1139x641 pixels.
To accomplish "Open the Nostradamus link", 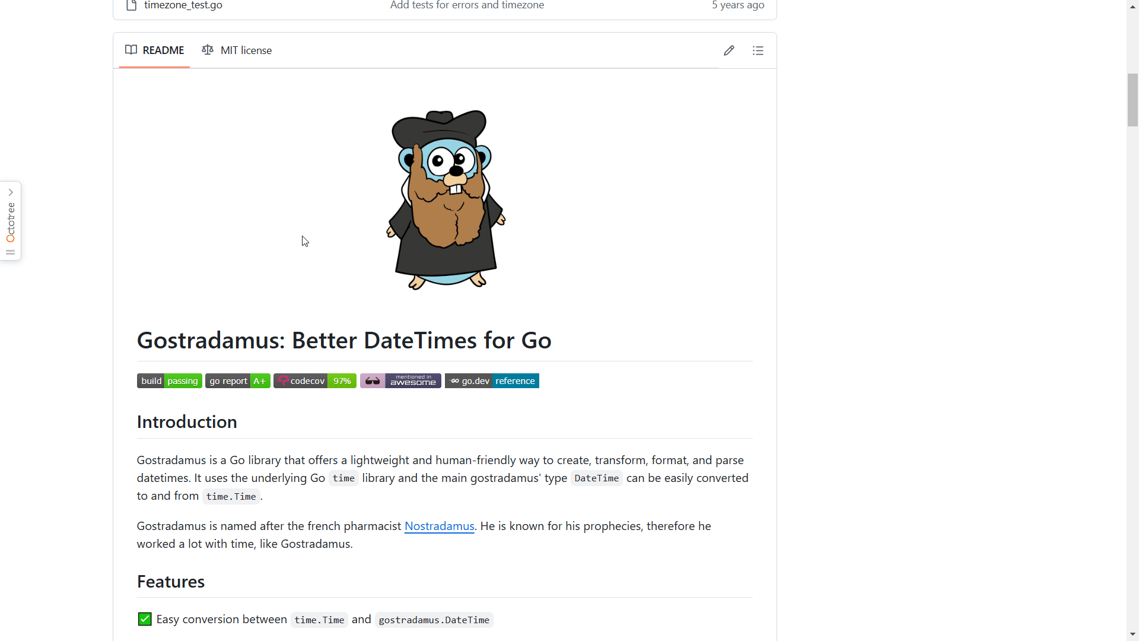I will click(439, 526).
